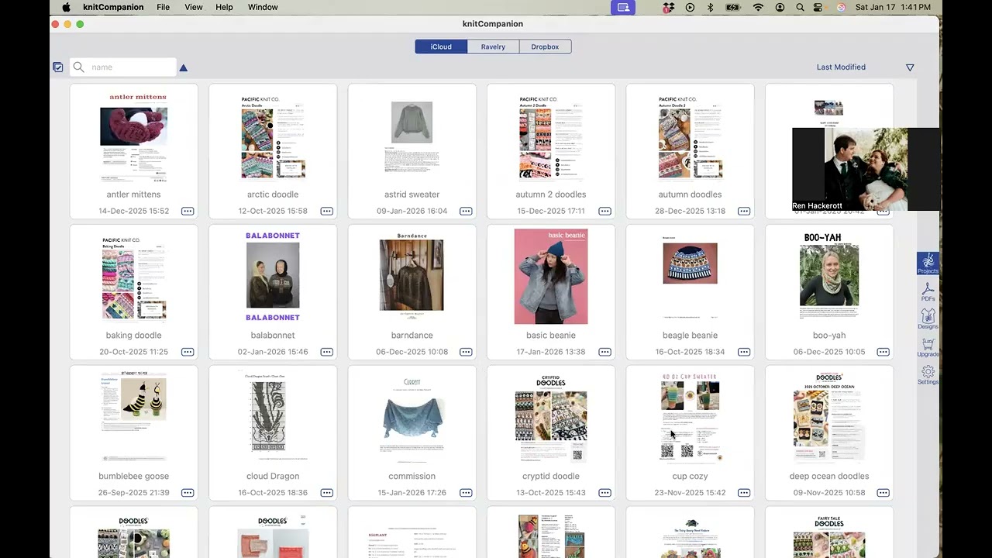The image size is (992, 558).
Task: Open the barndance project thumbnail
Action: coord(412,276)
